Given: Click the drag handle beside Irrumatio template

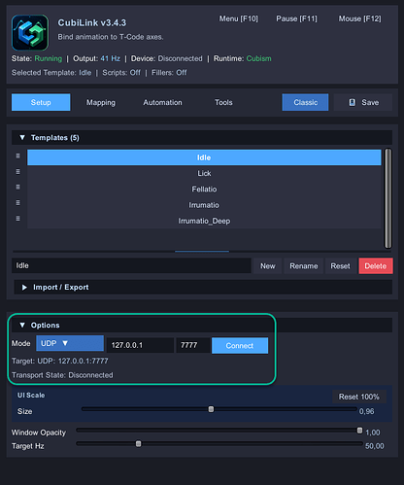Looking at the screenshot, I should point(18,203).
